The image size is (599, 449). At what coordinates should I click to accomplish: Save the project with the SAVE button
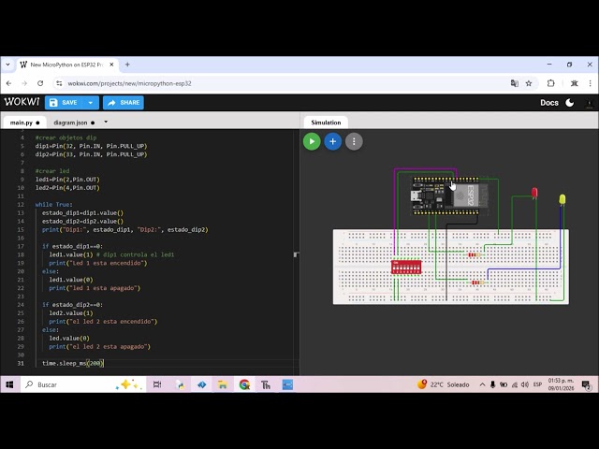pos(64,103)
